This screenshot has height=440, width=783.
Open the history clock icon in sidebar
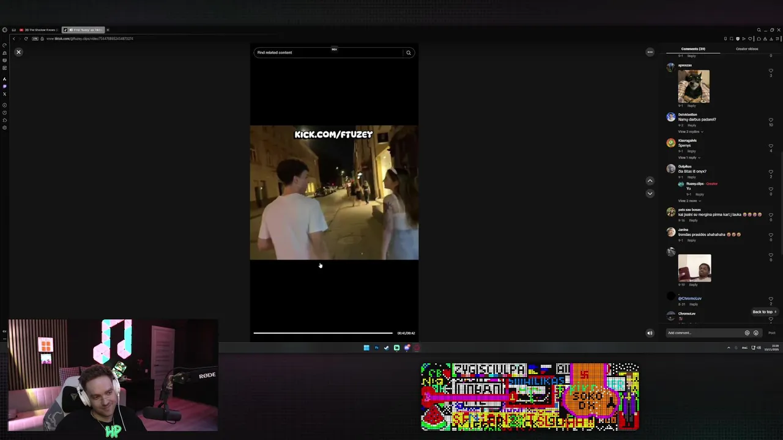click(x=5, y=112)
